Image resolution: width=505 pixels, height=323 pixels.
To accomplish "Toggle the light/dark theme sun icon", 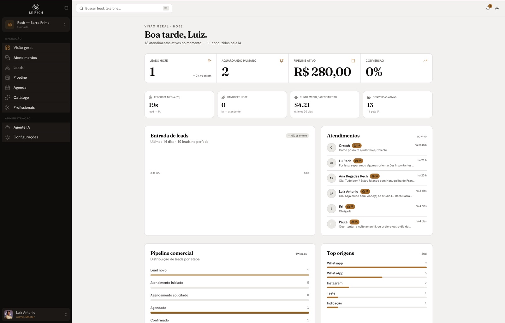I will point(497,8).
